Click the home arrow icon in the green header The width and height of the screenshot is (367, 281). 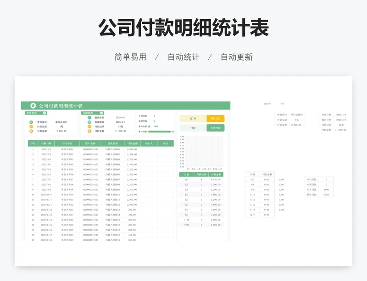(x=33, y=105)
